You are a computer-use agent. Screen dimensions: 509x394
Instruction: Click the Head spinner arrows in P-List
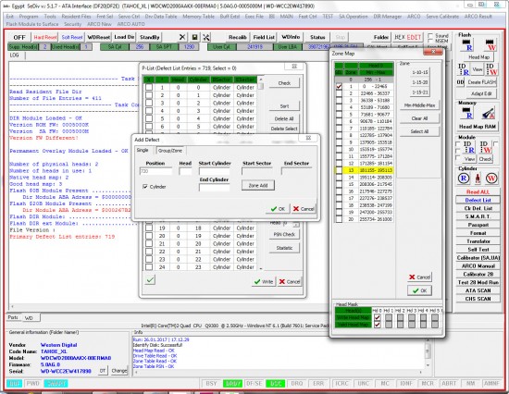(296, 224)
